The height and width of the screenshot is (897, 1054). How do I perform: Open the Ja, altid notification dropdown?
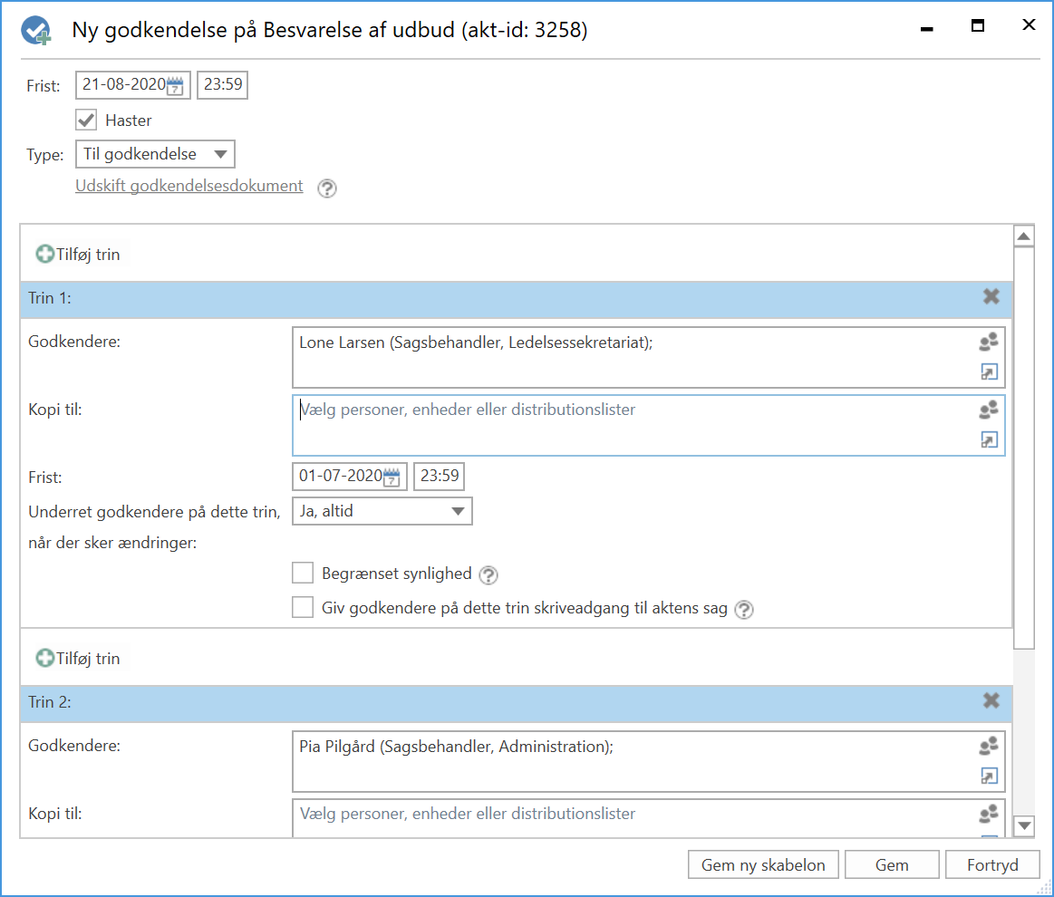[382, 511]
